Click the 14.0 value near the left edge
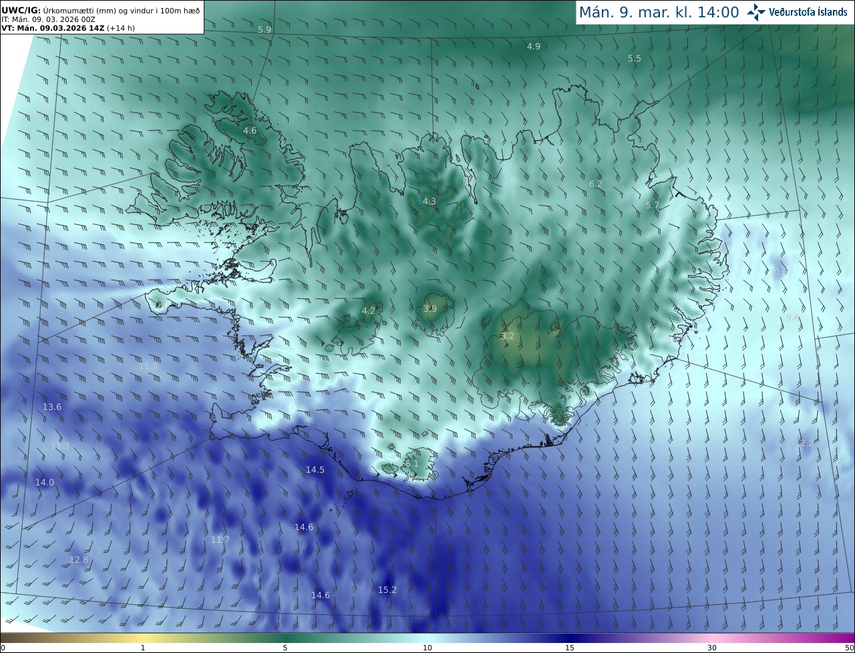Screen dimensions: 855x653 (x=45, y=482)
